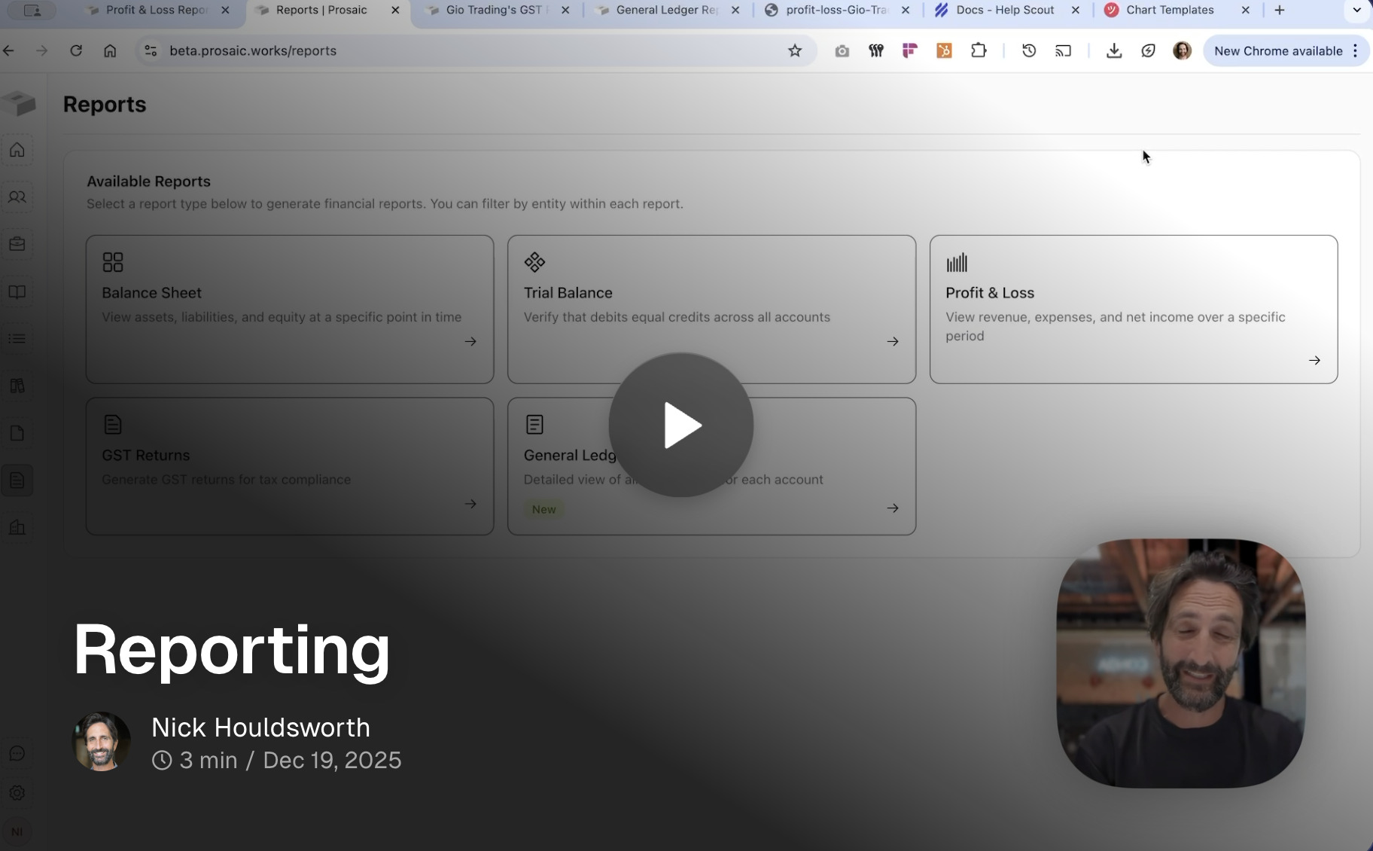Open the chat bubble near the sidebar bottom
Image resolution: width=1373 pixels, height=851 pixels.
[x=17, y=753]
